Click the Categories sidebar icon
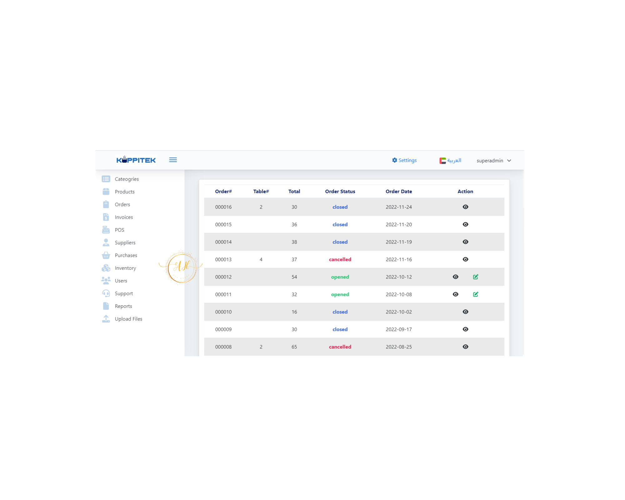 pyautogui.click(x=106, y=179)
